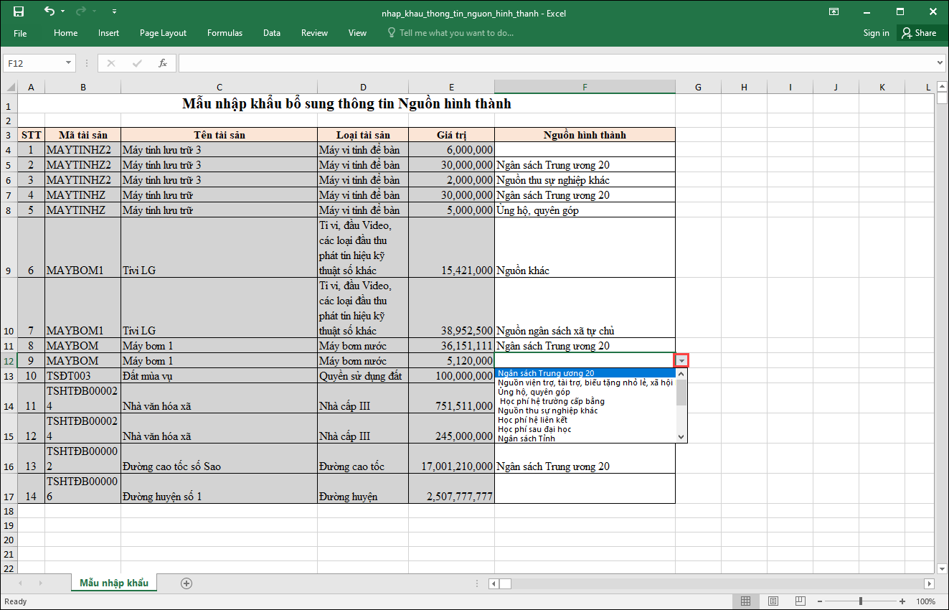Viewport: 949px width, 610px height.
Task: Click the Undo arrow icon
Action: 49,11
